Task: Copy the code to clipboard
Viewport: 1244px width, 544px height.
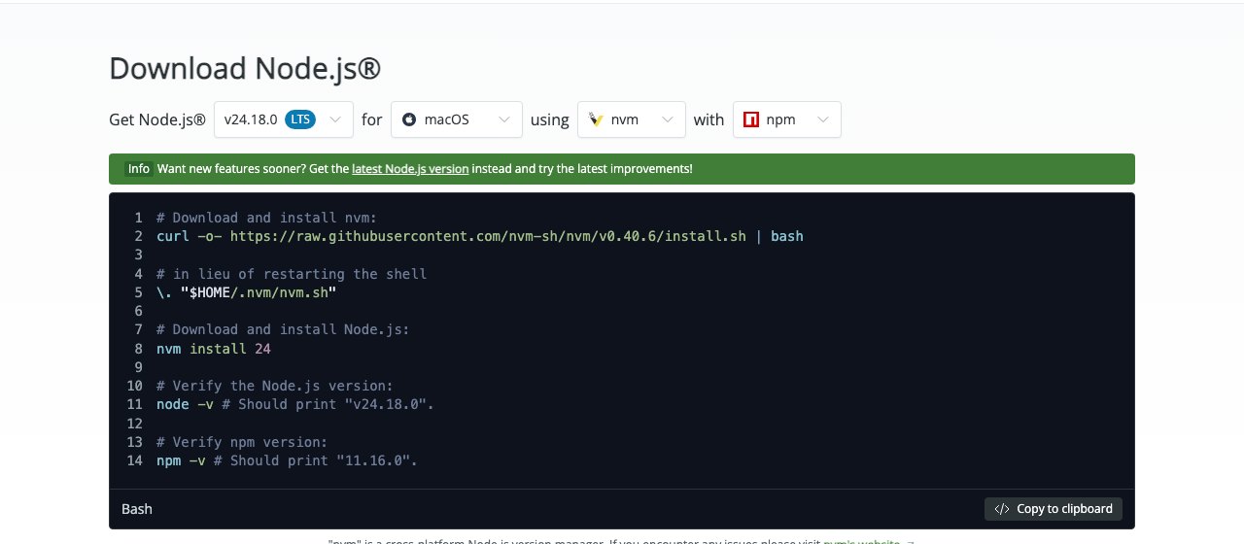Action: pyautogui.click(x=1054, y=509)
